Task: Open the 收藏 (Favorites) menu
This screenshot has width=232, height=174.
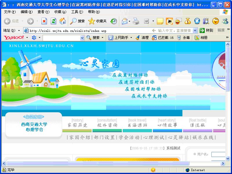Action: [60, 12]
